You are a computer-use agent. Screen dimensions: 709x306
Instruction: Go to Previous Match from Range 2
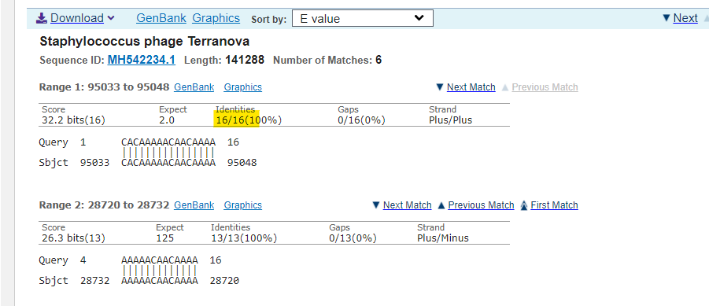tap(481, 205)
